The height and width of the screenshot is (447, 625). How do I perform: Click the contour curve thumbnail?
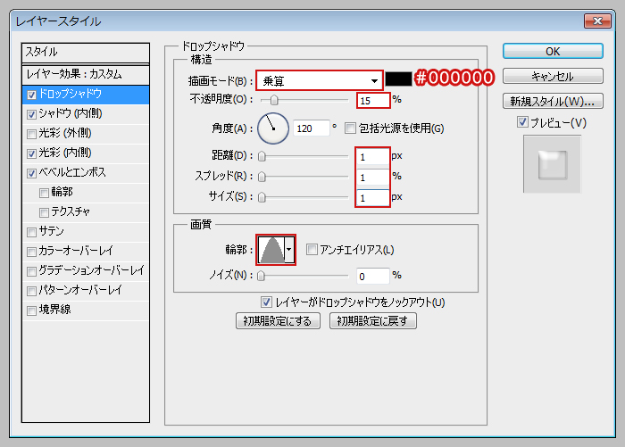pyautogui.click(x=271, y=250)
